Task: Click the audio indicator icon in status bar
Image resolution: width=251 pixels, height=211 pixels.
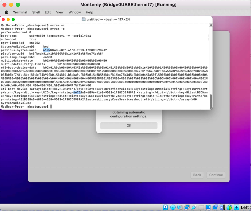Action: coord(180,207)
